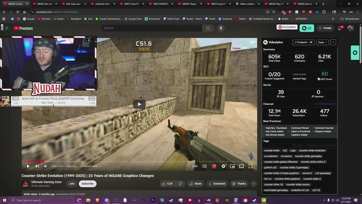Open the account avatar menu

pyautogui.click(x=350, y=28)
